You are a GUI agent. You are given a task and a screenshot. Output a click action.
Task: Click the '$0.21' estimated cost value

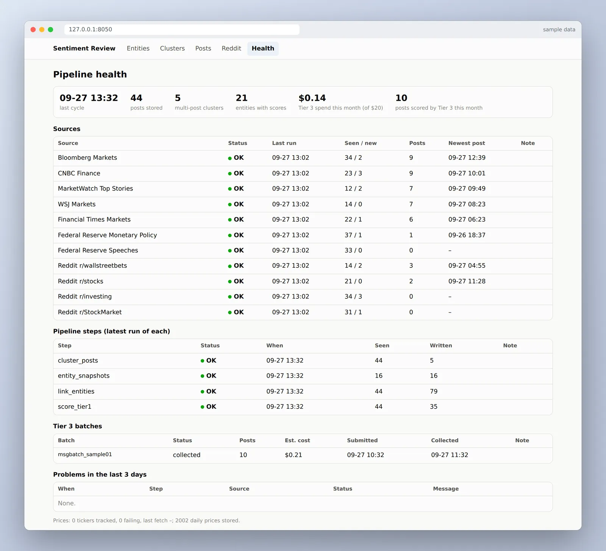tap(294, 455)
